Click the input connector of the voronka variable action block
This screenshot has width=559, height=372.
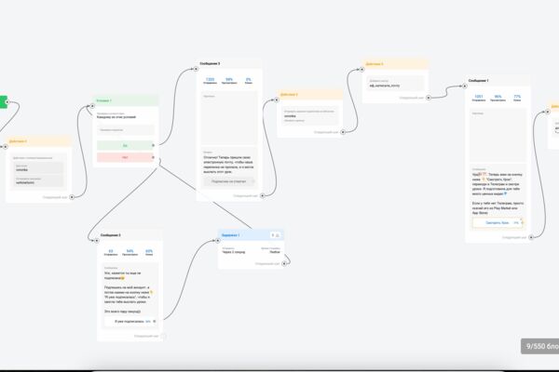(6, 146)
